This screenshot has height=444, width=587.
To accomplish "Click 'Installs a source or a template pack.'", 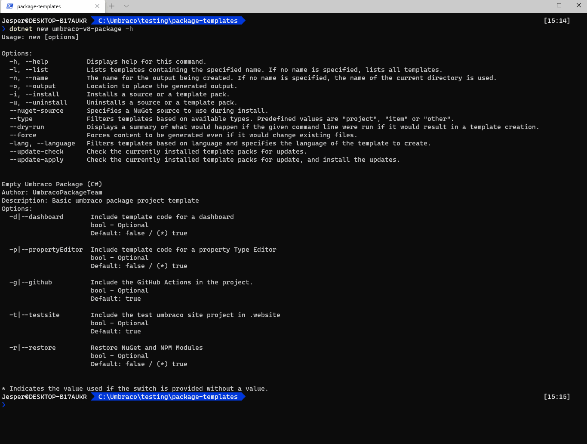I will point(158,94).
